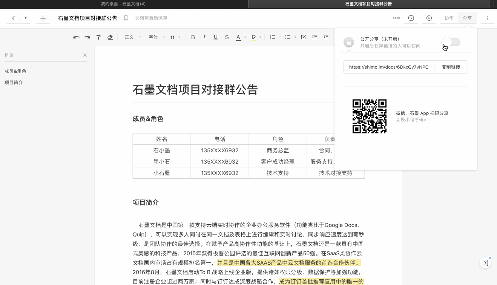Select the 石小墨 table cell

point(162,150)
